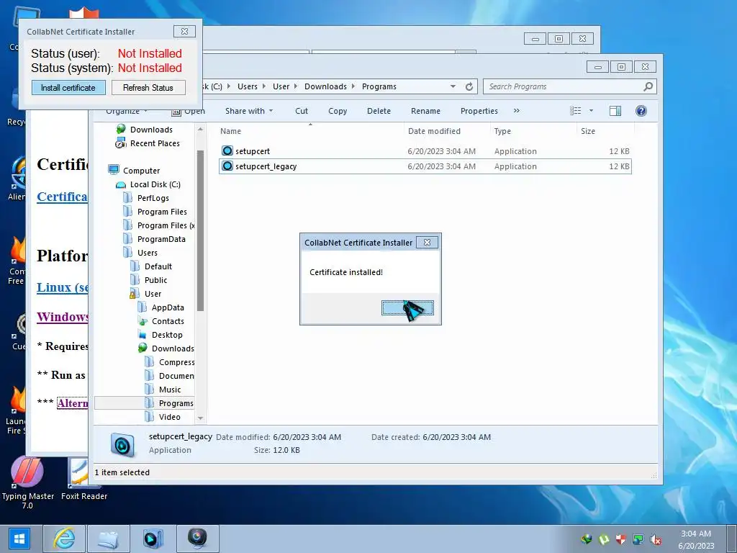737x553 pixels.
Task: Select Computer in the navigation tree
Action: (141, 171)
